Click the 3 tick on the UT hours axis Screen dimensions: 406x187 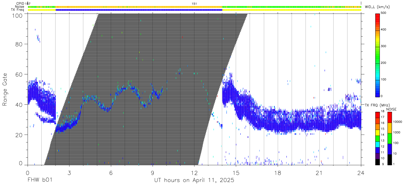[69, 173]
